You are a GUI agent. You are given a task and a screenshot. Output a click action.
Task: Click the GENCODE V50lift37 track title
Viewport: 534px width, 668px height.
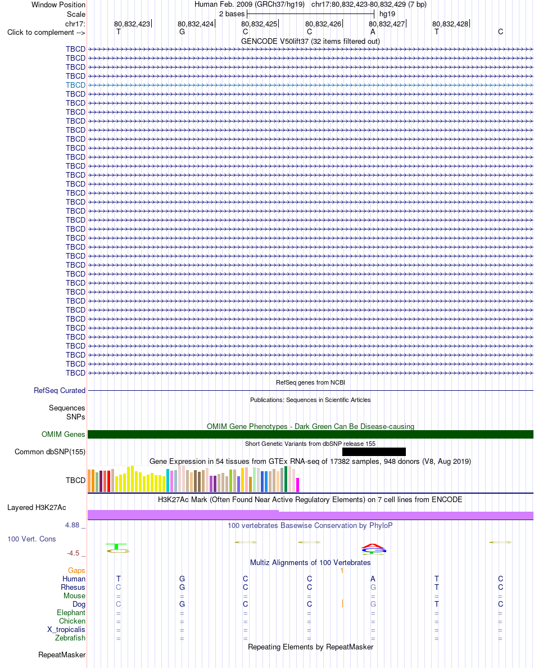310,41
